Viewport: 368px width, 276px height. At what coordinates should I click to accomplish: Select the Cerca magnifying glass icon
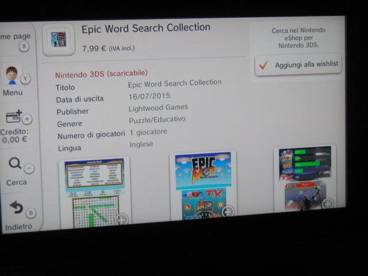tap(16, 164)
